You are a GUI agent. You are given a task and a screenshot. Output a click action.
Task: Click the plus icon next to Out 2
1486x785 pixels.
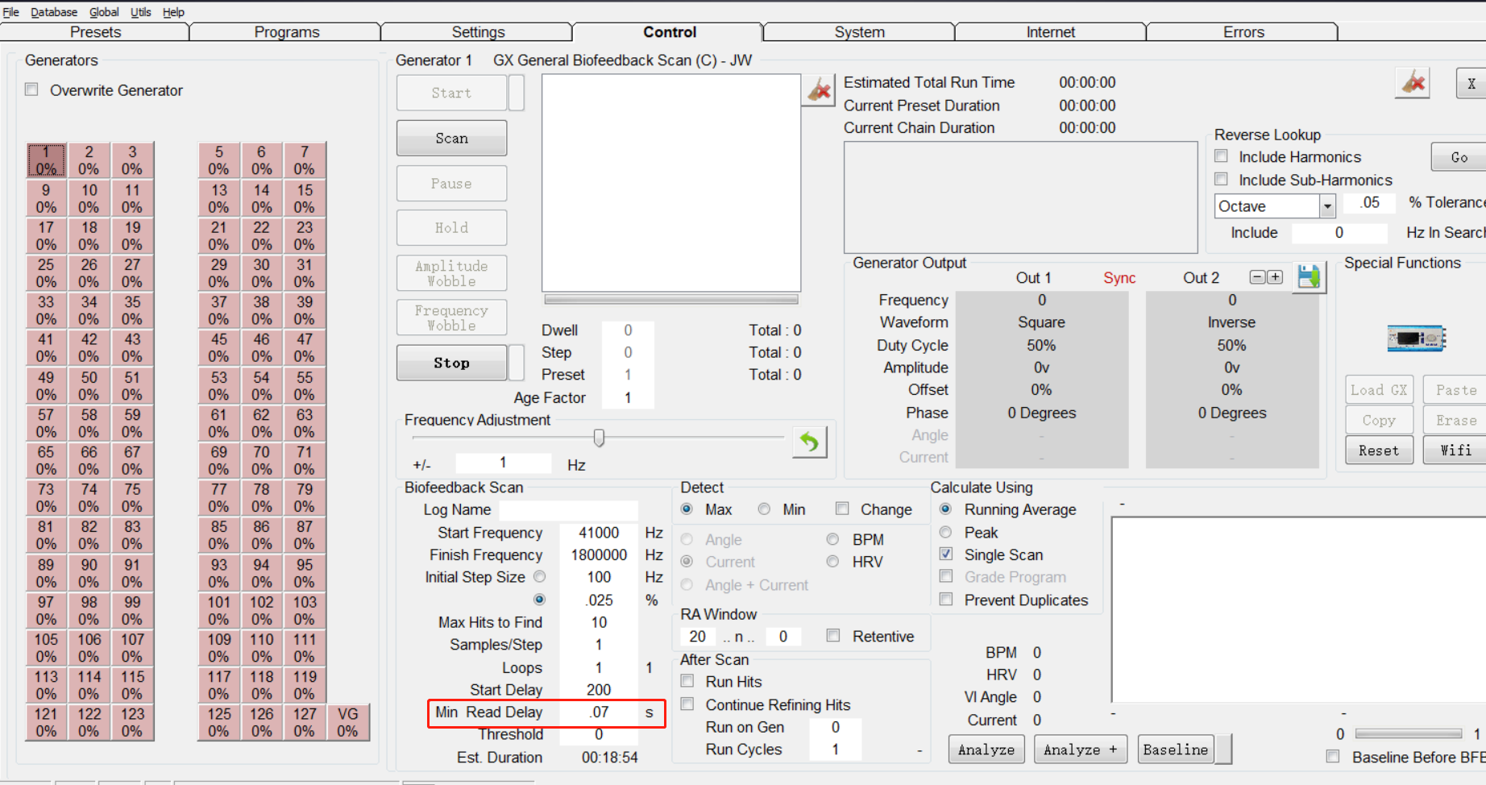click(1275, 277)
